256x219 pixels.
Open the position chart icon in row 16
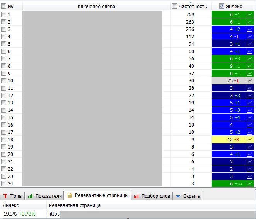pyautogui.click(x=249, y=125)
